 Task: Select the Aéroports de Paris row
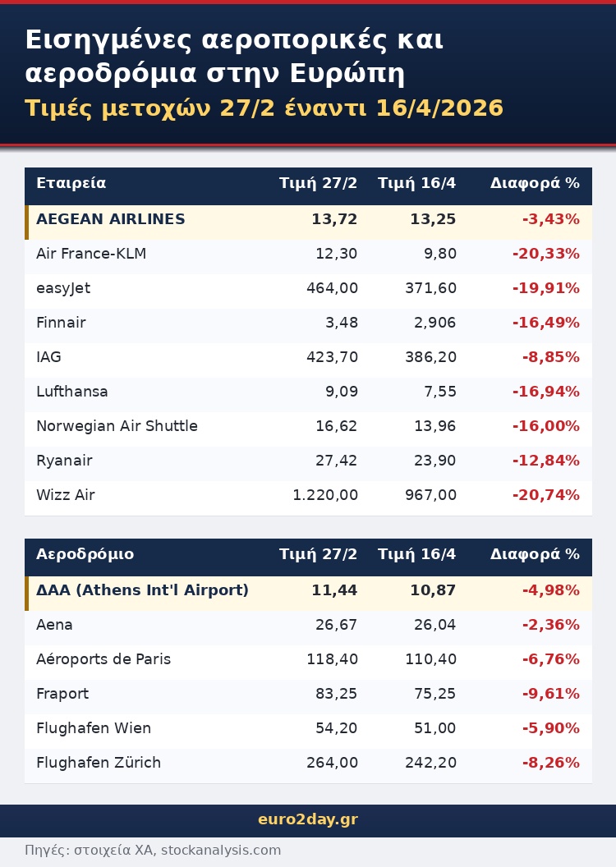point(103,659)
